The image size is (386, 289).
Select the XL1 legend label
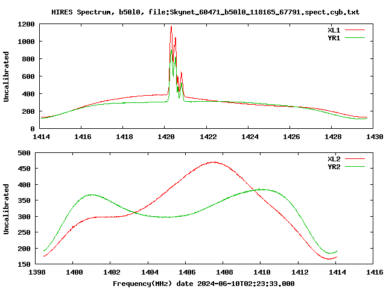point(334,30)
